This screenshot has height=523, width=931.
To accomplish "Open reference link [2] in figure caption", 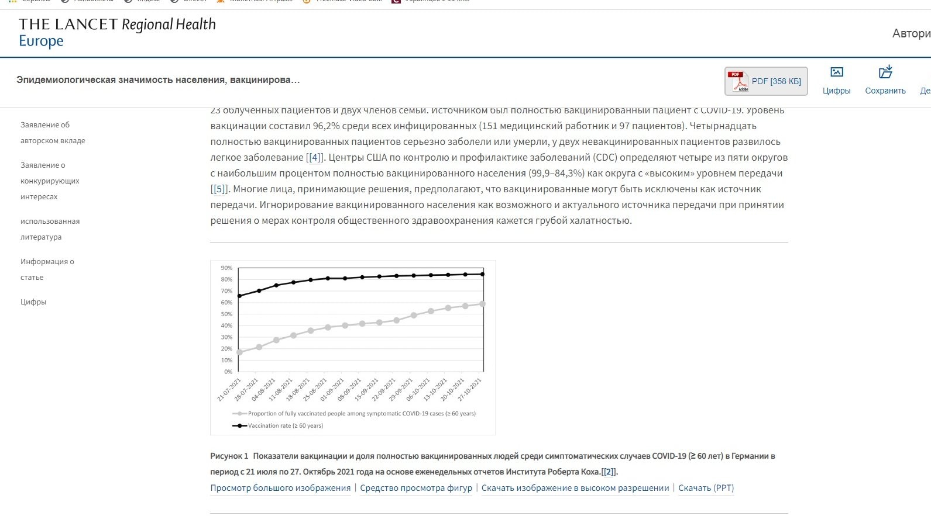I will click(x=609, y=472).
